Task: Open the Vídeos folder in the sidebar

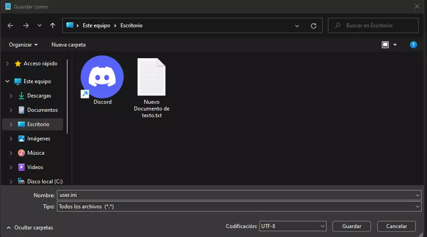Action: (x=35, y=167)
